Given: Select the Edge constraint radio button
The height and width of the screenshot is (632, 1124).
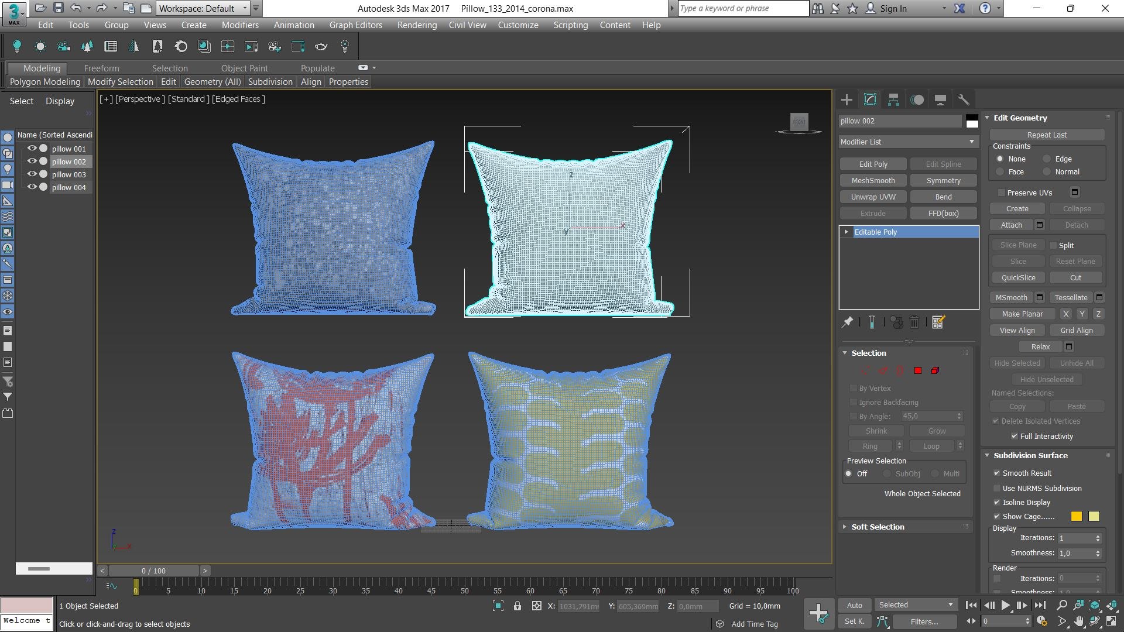Looking at the screenshot, I should (1047, 159).
